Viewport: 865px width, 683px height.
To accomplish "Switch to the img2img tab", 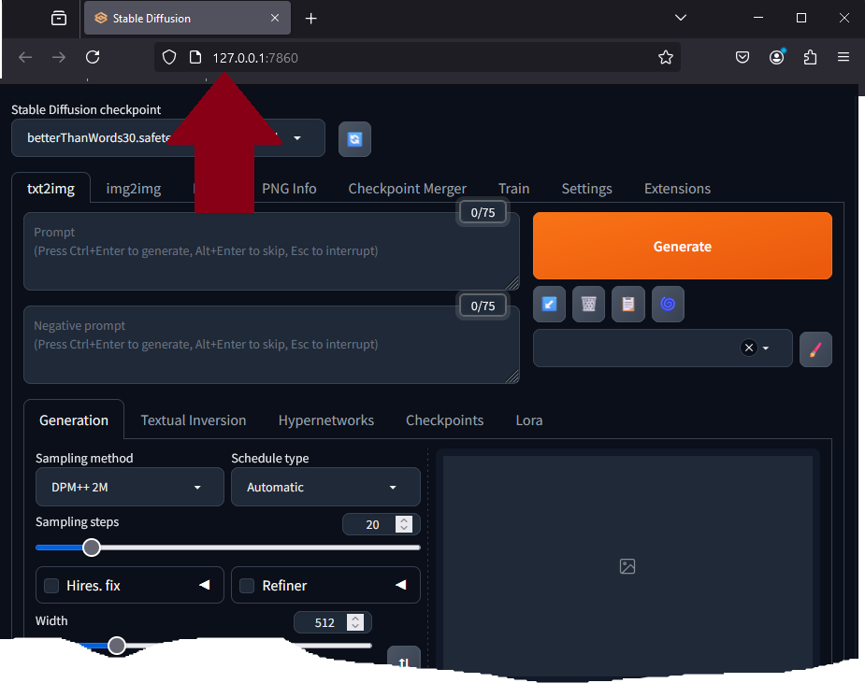I will tap(134, 189).
